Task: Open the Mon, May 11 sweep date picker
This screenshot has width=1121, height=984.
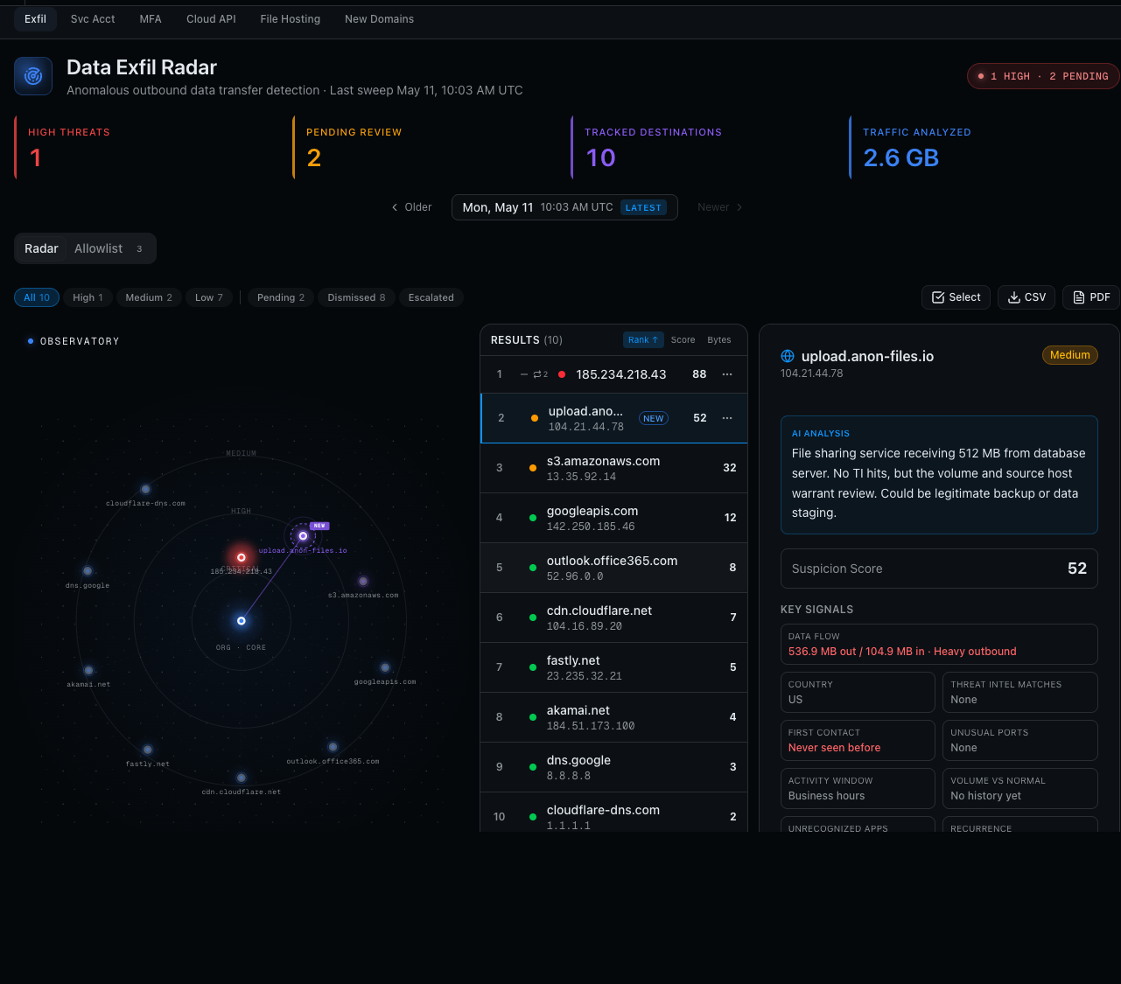Action: pos(564,207)
